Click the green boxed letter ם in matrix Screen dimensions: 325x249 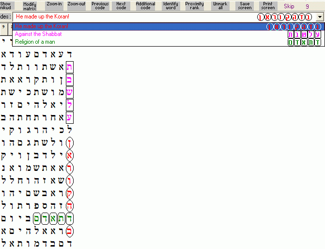coord(37,218)
